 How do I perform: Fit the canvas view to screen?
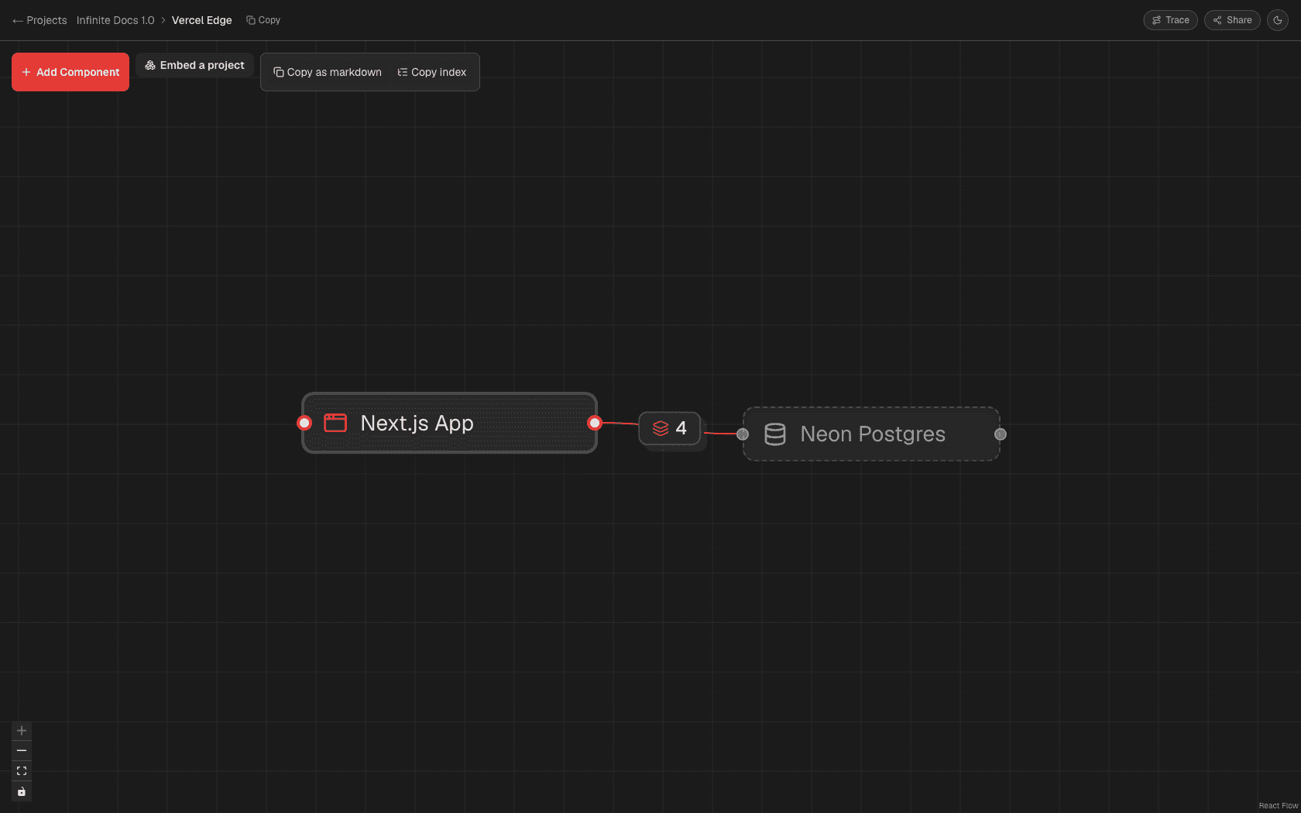(x=22, y=771)
